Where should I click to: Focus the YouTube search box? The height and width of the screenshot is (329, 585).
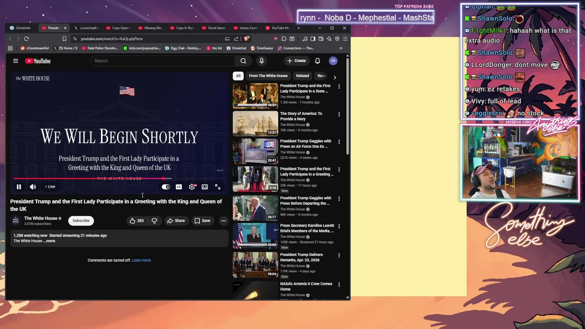click(x=163, y=61)
